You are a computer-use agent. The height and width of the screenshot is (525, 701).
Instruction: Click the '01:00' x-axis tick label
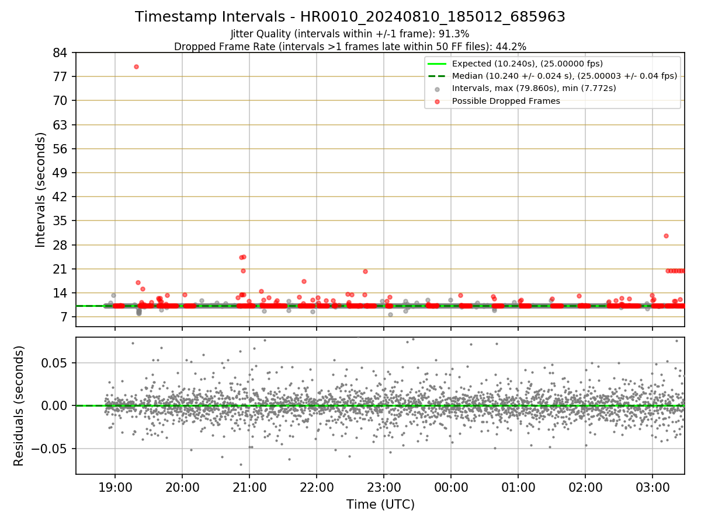click(x=518, y=487)
